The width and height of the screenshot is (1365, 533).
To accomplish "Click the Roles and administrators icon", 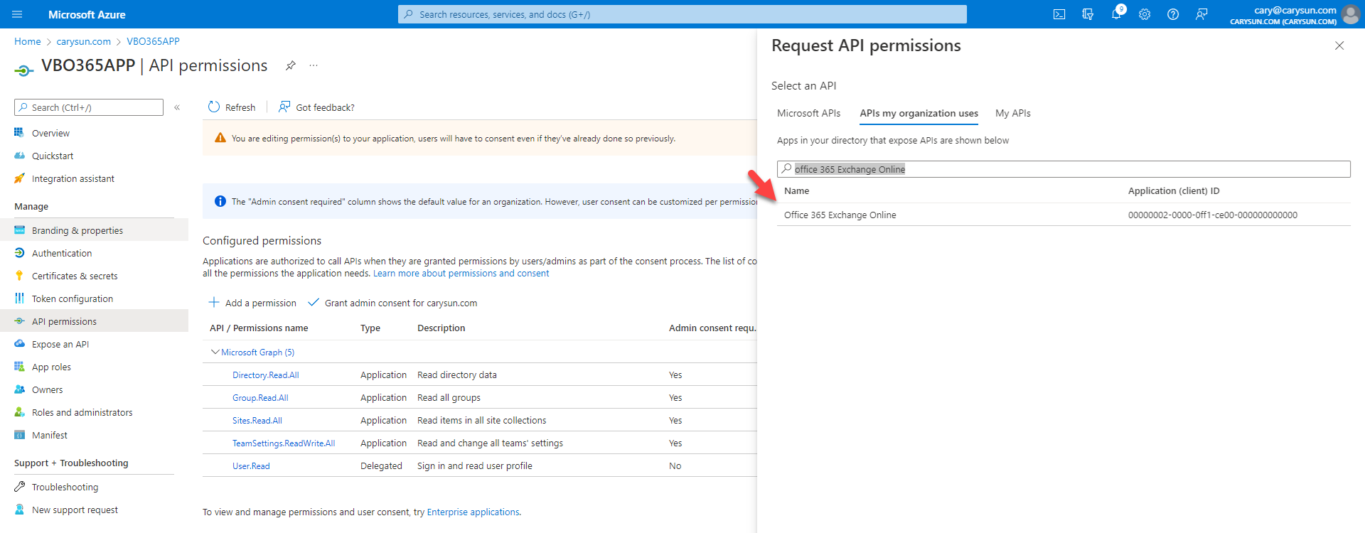I will (19, 412).
